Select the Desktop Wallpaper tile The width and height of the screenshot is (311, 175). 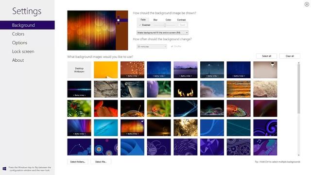click(x=79, y=70)
